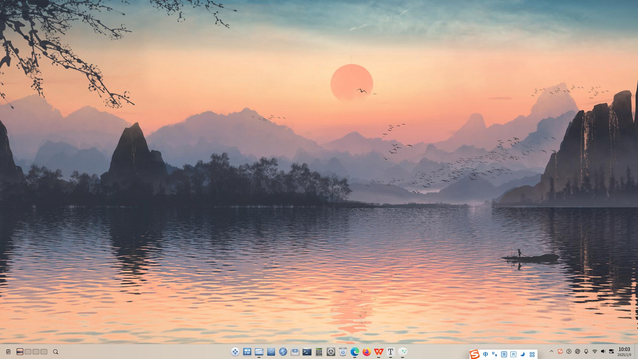Open the mail envelope app

295,352
